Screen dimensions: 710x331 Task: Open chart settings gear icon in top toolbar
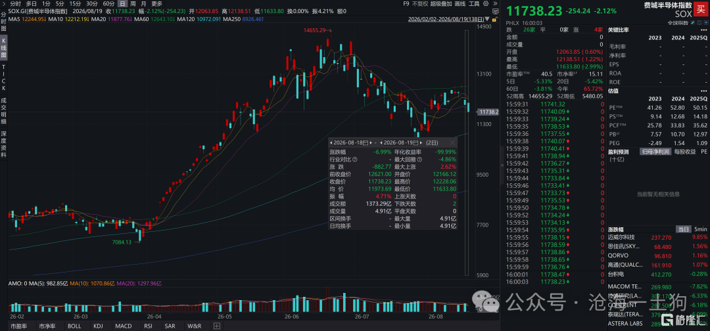486,4
